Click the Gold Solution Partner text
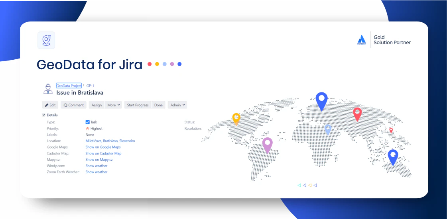Viewport: 447px width, 219px height. 392,40
